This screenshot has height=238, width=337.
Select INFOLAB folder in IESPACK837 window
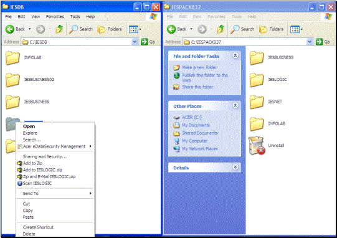pos(268,123)
